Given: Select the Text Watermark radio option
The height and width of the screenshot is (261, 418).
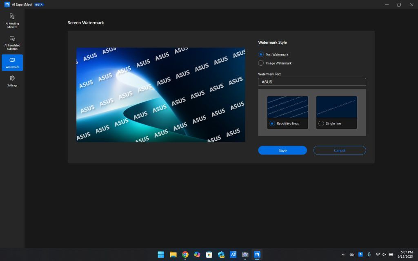Looking at the screenshot, I should [261, 54].
